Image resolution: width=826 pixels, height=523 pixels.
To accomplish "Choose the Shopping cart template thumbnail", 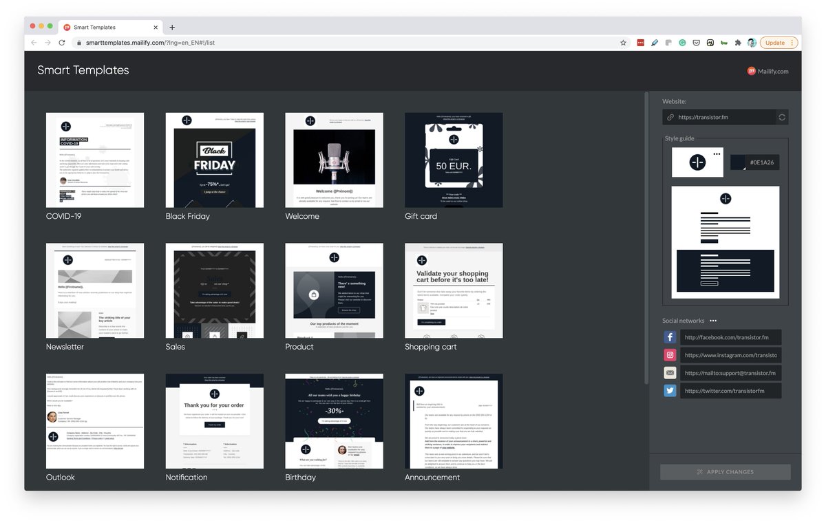I will 454,290.
